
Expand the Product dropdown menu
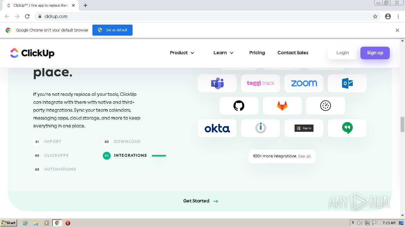pos(182,53)
